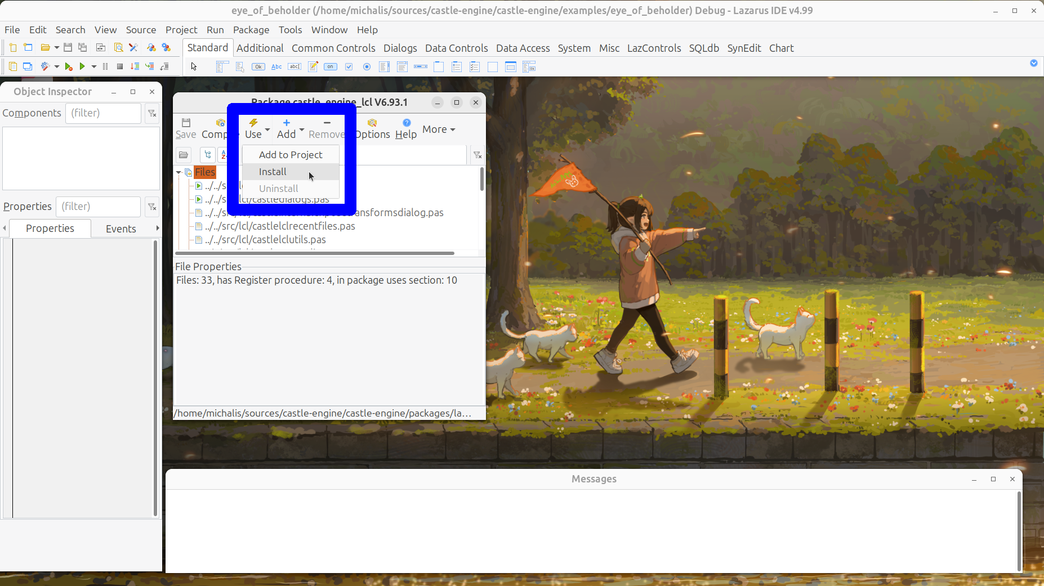1044x586 pixels.
Task: Click the wrench and screwdriver toolbar icon
Action: tap(133, 48)
